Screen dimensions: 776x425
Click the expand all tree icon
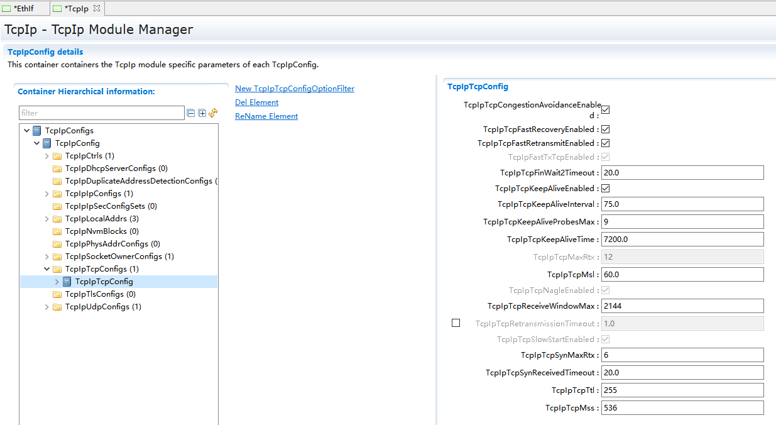click(202, 113)
